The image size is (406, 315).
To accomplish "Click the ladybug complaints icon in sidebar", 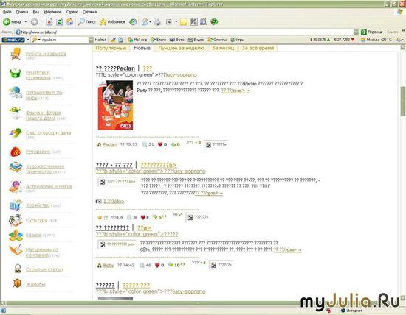I will [18, 284].
